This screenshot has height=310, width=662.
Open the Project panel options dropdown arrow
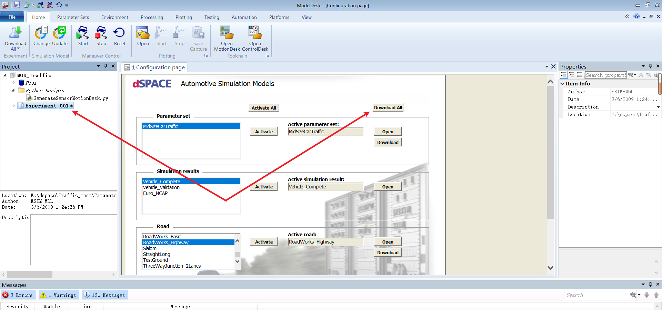pos(98,66)
